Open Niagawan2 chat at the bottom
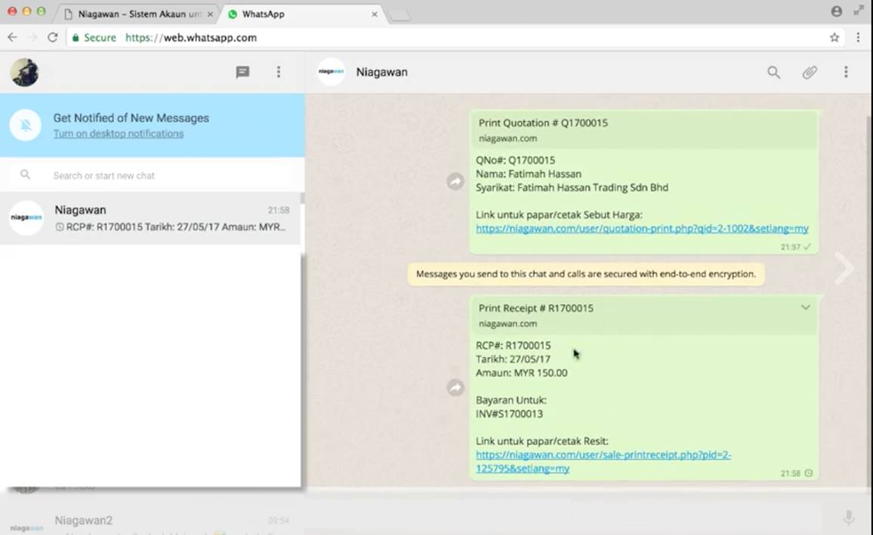This screenshot has height=535, width=873. [150, 523]
